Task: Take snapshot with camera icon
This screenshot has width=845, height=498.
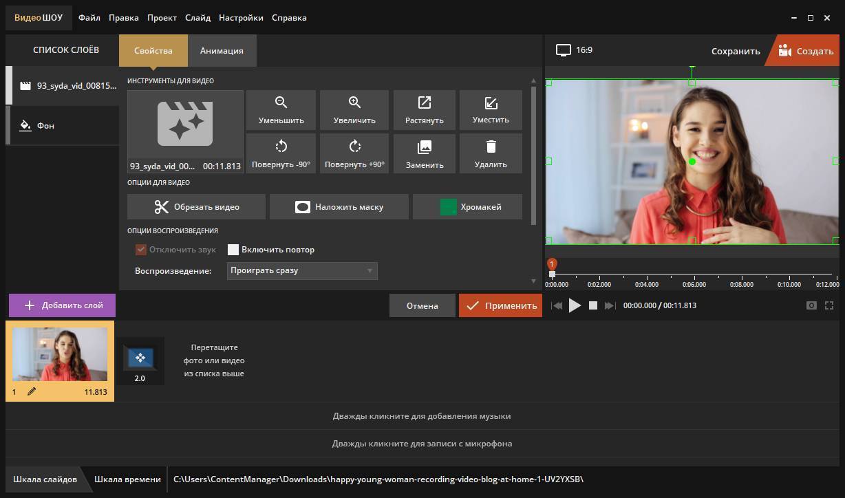Action: tap(811, 305)
